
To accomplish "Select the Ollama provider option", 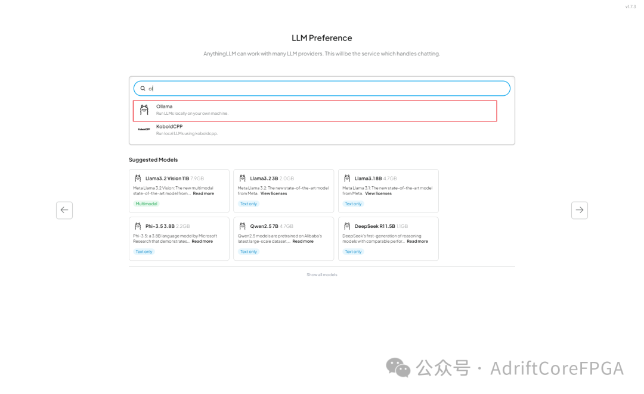I will click(315, 111).
